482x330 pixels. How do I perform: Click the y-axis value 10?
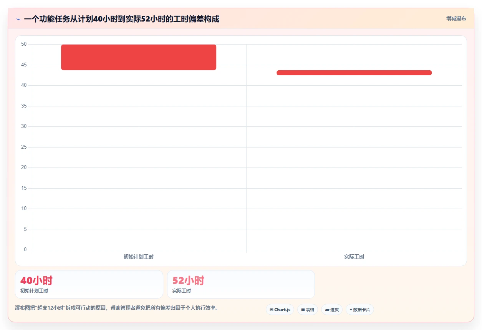click(24, 209)
